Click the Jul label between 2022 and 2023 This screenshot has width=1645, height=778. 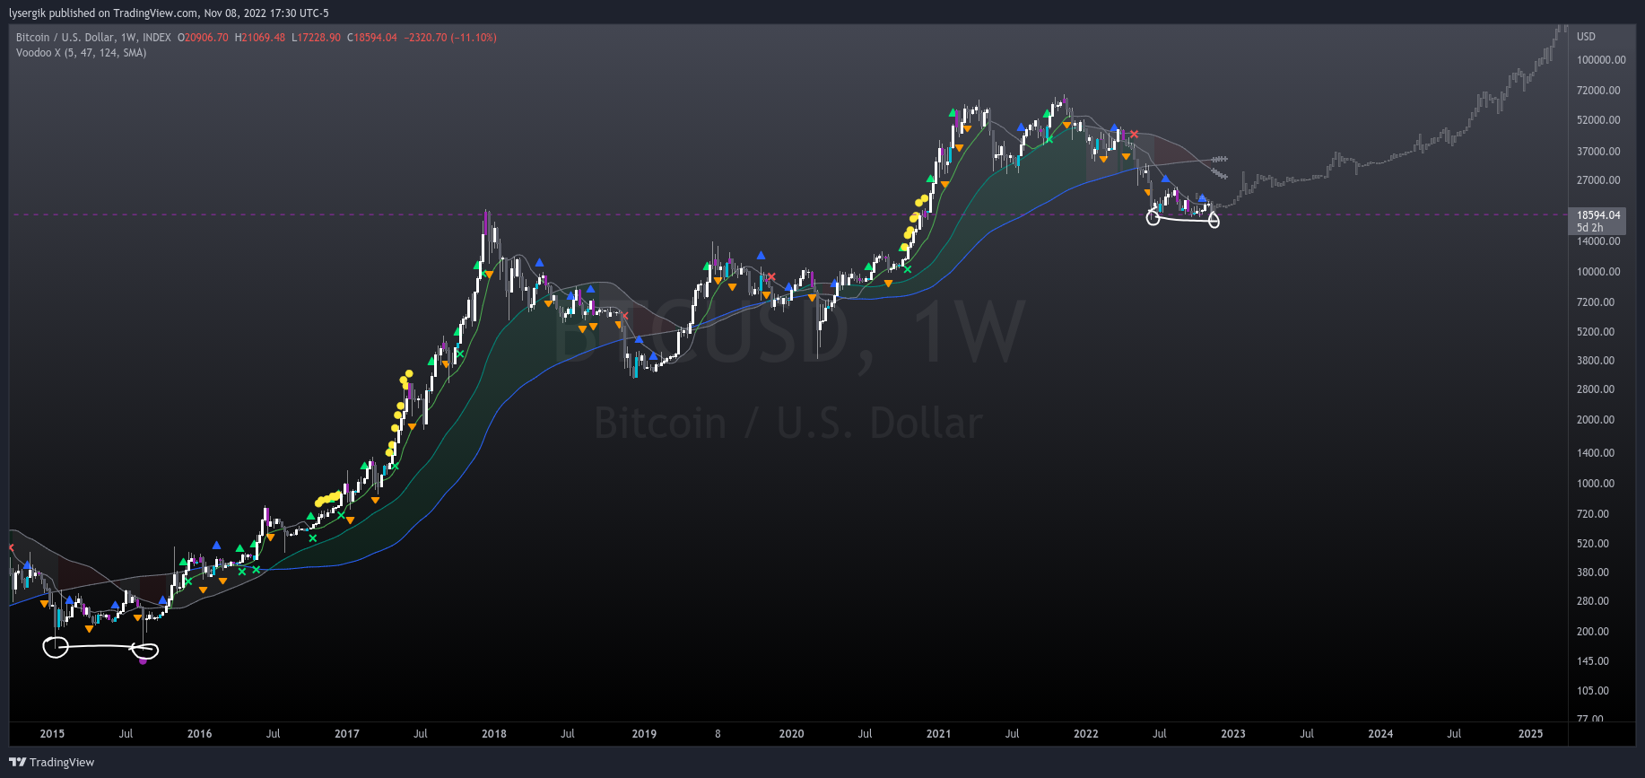point(1160,734)
